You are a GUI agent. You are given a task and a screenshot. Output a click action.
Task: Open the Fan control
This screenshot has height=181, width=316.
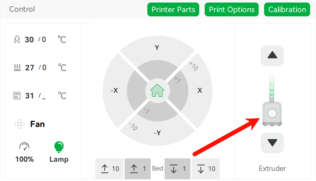pyautogui.click(x=30, y=124)
